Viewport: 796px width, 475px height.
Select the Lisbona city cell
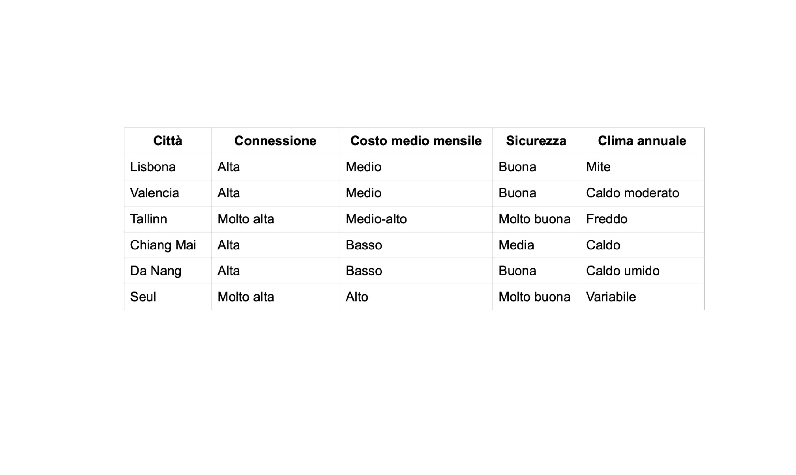click(153, 167)
